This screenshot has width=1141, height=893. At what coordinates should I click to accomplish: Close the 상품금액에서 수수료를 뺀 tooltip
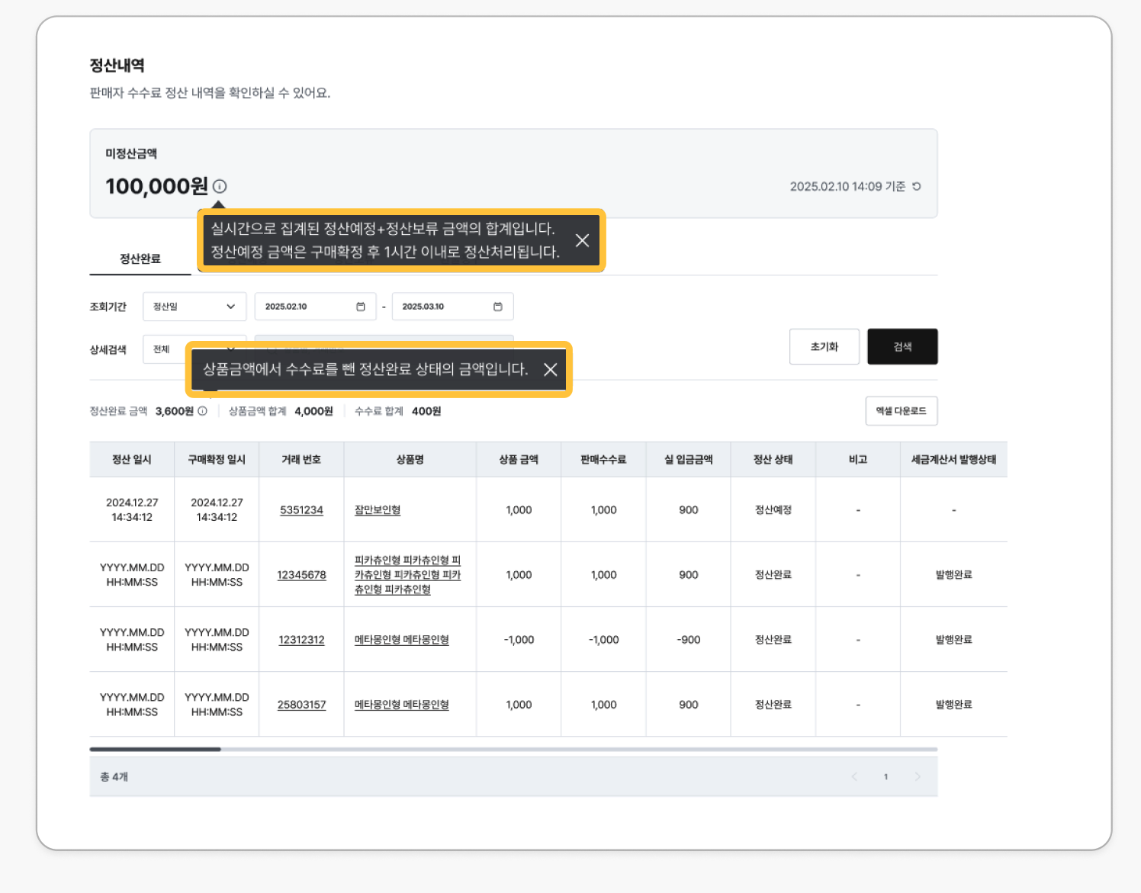[x=551, y=370]
